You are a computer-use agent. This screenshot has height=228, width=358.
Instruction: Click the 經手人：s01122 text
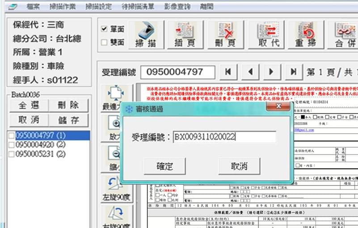pos(46,80)
